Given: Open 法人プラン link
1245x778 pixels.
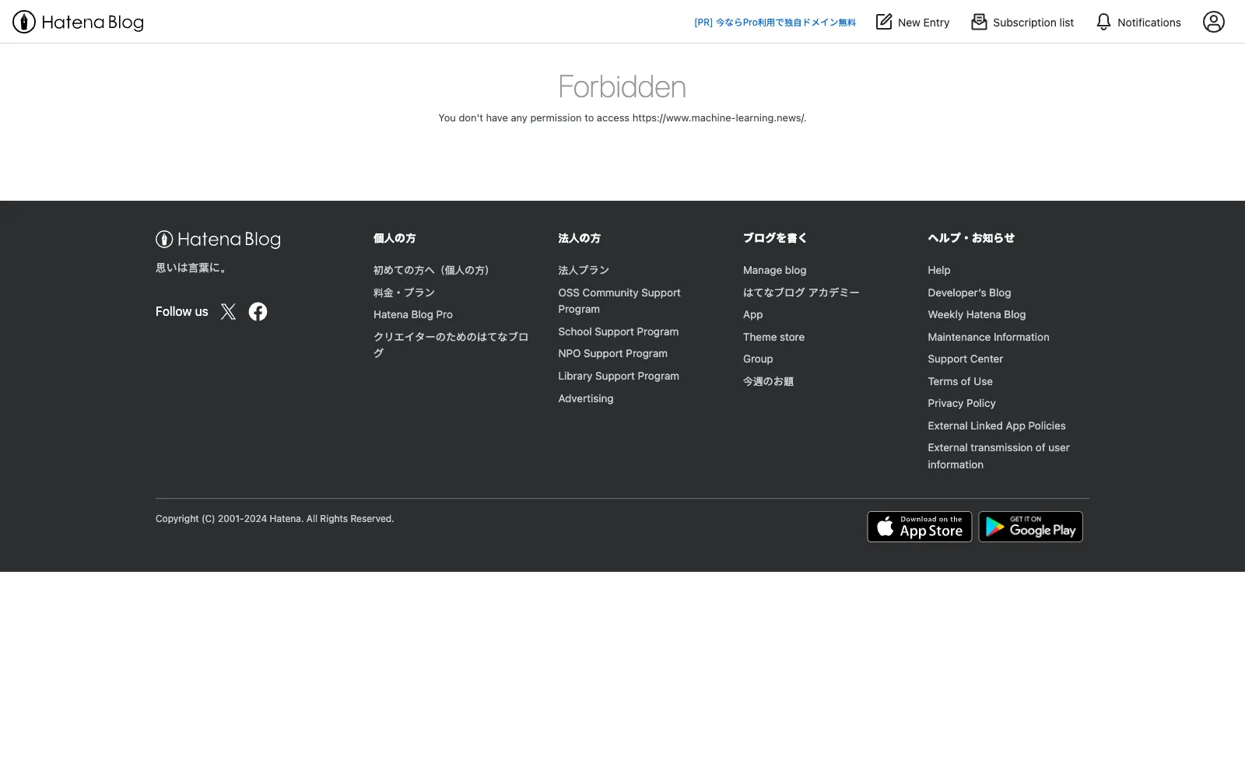Looking at the screenshot, I should (x=584, y=270).
